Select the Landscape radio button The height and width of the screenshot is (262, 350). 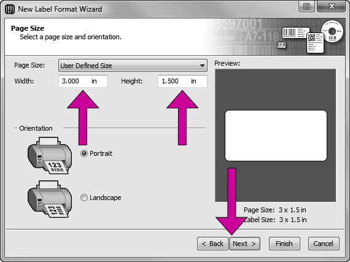[84, 198]
